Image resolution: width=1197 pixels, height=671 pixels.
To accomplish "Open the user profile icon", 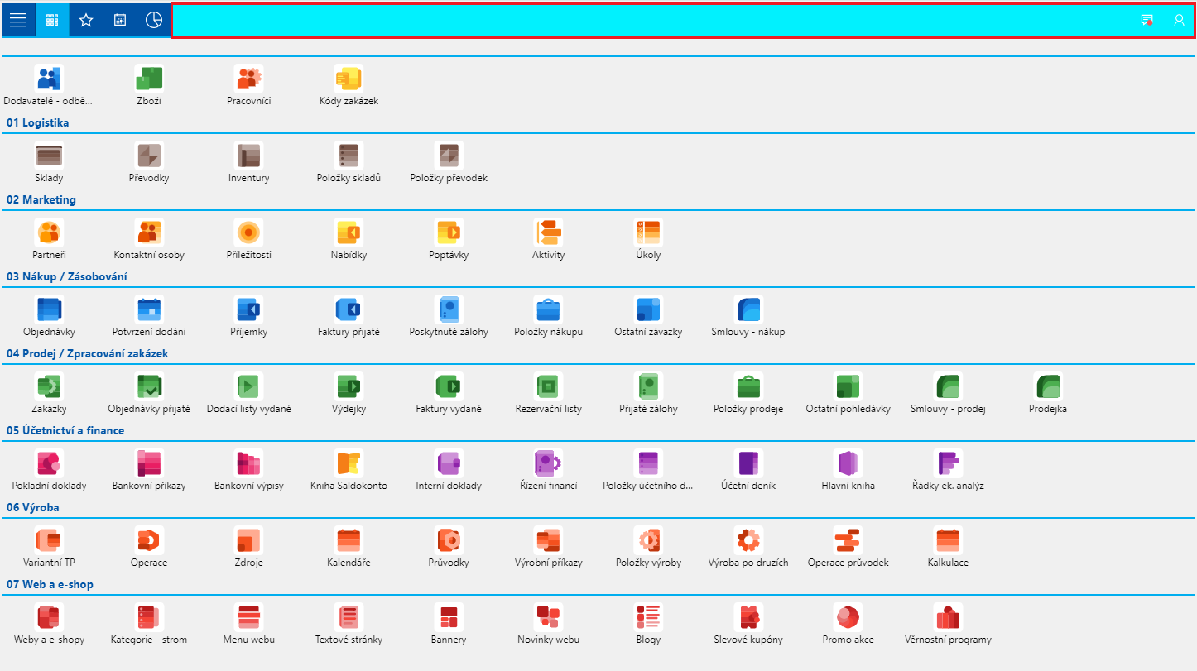I will 1179,20.
